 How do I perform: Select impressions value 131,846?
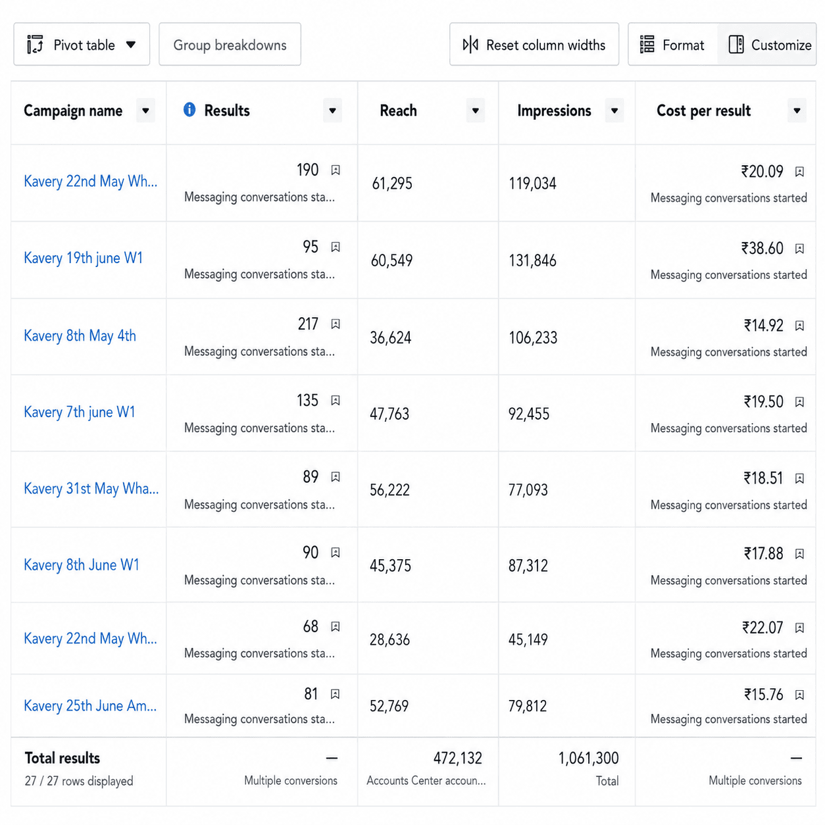[x=532, y=261]
